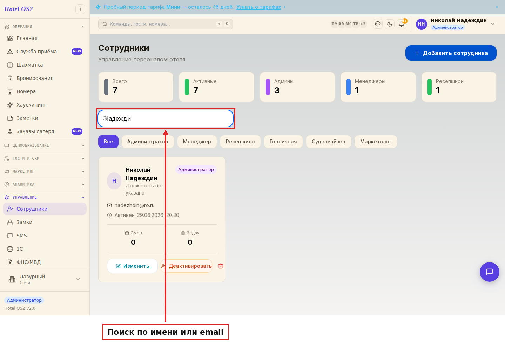Click the nadezhdin@ro.ru email

point(135,205)
